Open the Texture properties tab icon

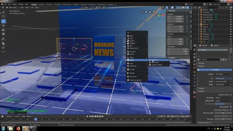coord(194,97)
